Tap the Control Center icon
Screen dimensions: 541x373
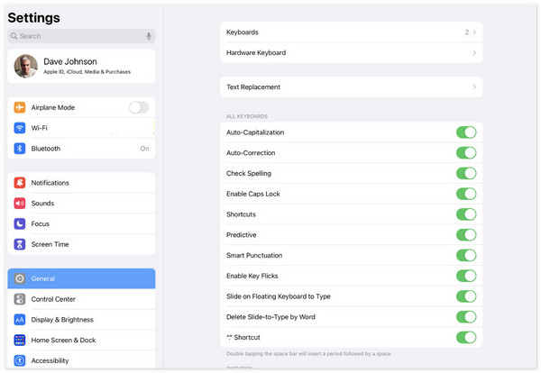20,299
